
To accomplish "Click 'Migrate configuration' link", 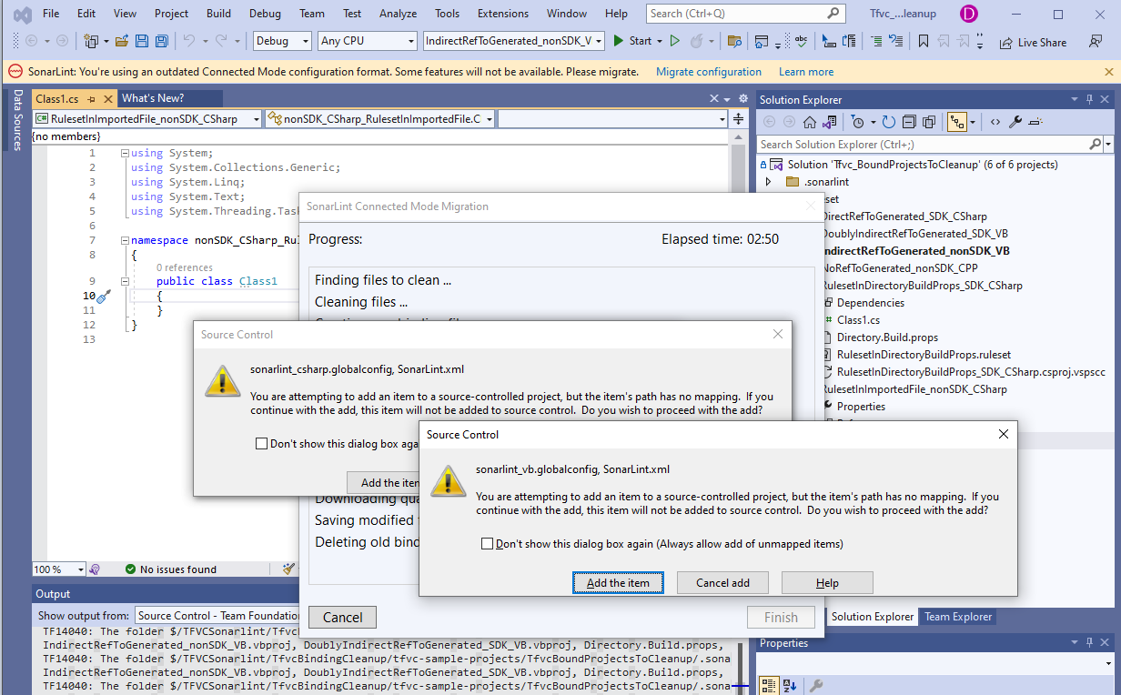I will click(709, 72).
